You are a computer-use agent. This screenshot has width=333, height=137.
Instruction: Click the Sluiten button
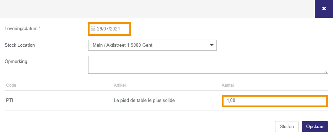tap(287, 127)
